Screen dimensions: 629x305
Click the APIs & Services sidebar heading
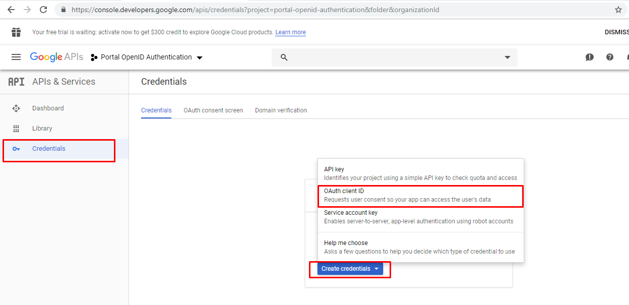(64, 82)
